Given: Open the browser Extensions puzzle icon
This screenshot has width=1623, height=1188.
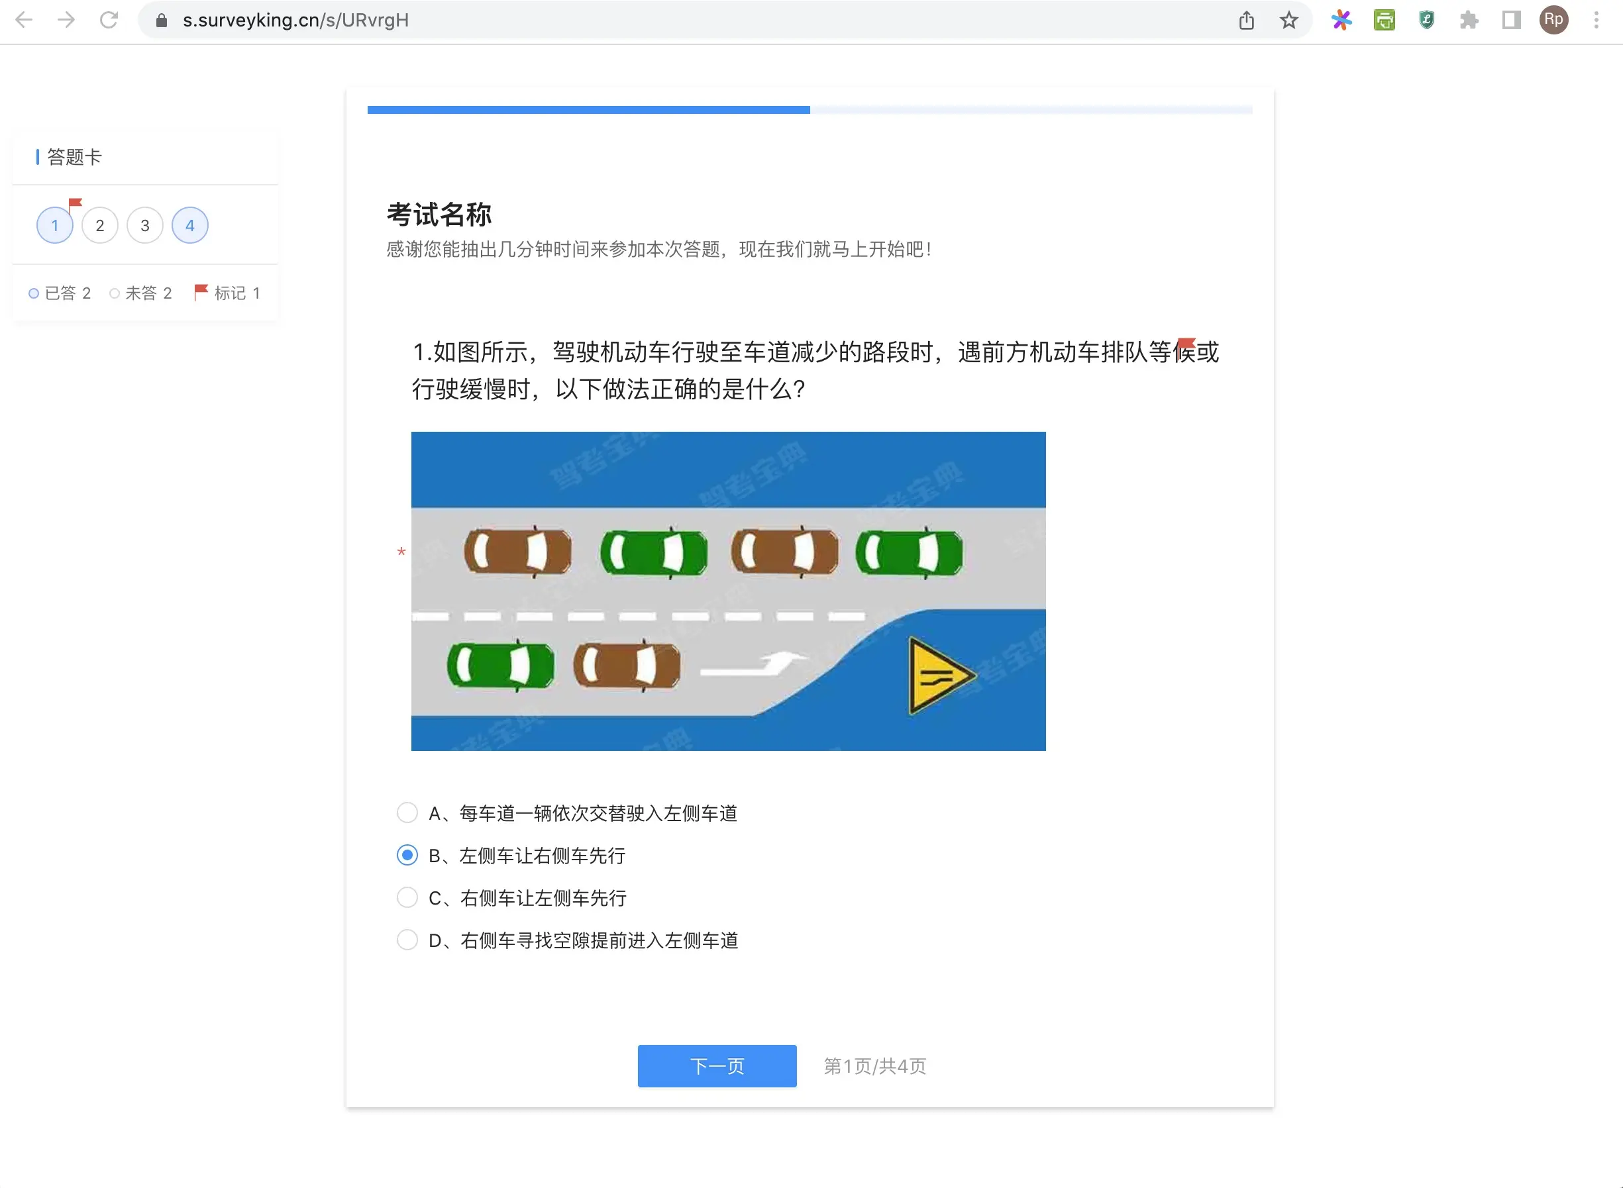Looking at the screenshot, I should (x=1469, y=20).
